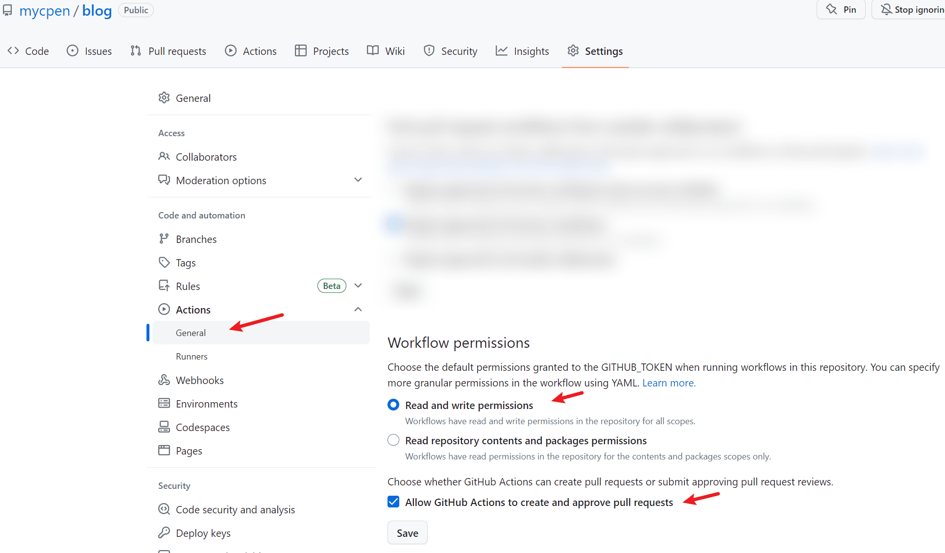The image size is (945, 553).
Task: Click the pin icon in Pin button
Action: point(831,9)
